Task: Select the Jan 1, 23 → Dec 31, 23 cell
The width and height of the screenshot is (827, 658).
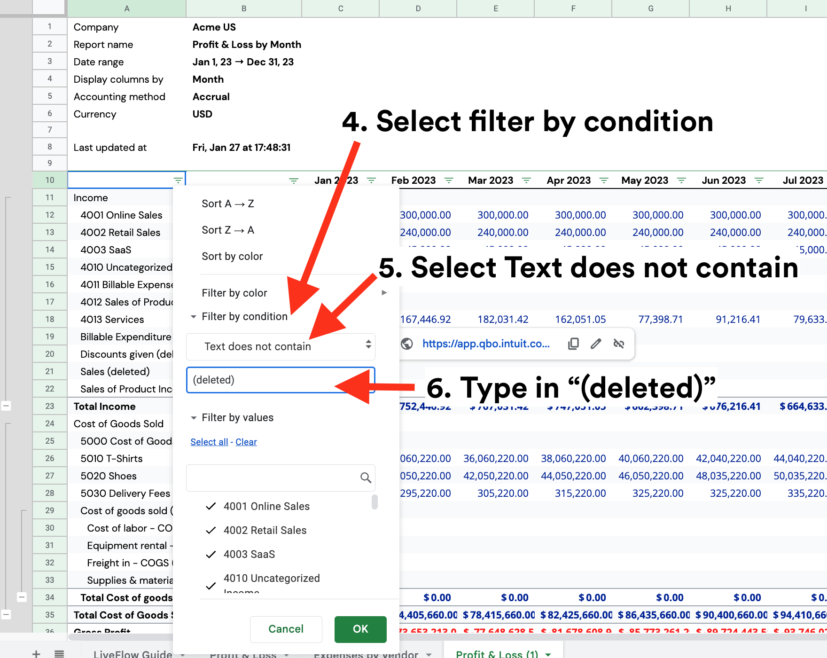Action: 243,62
